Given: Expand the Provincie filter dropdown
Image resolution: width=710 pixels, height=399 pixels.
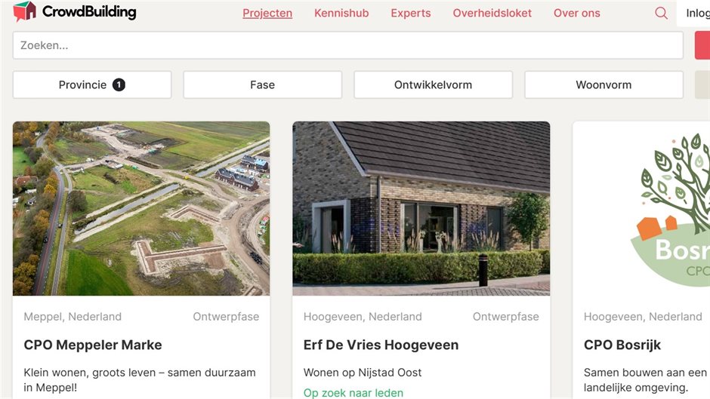Looking at the screenshot, I should (92, 84).
